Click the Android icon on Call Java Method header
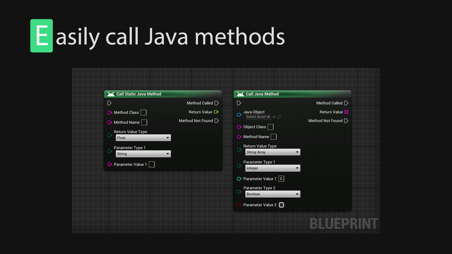This screenshot has height=254, width=452. pyautogui.click(x=241, y=94)
